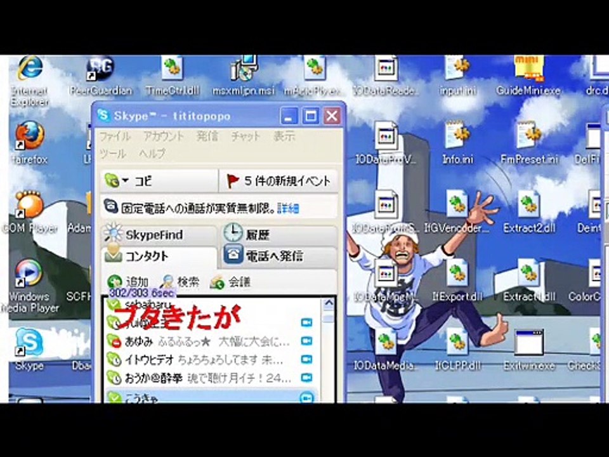The image size is (609, 457).
Task: Open 発信 menu in Skype
Action: (207, 136)
